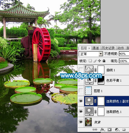Add a layer mask via bottom icon
Image resolution: width=129 pixels, height=133 pixels.
pos(109,130)
